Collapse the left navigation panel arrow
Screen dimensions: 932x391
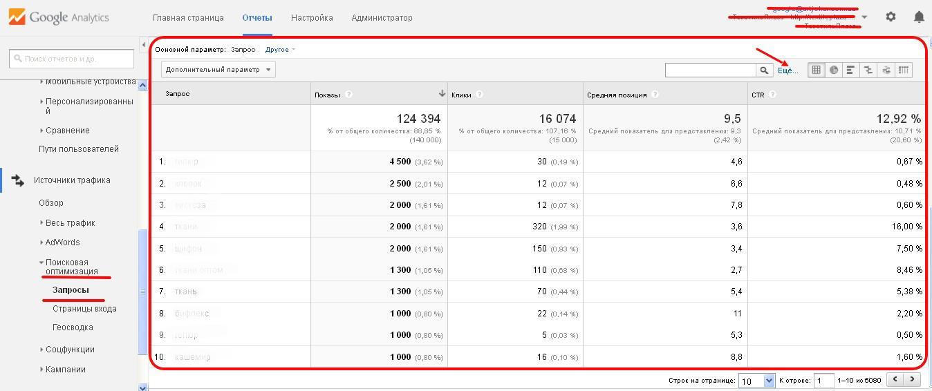coord(143,45)
